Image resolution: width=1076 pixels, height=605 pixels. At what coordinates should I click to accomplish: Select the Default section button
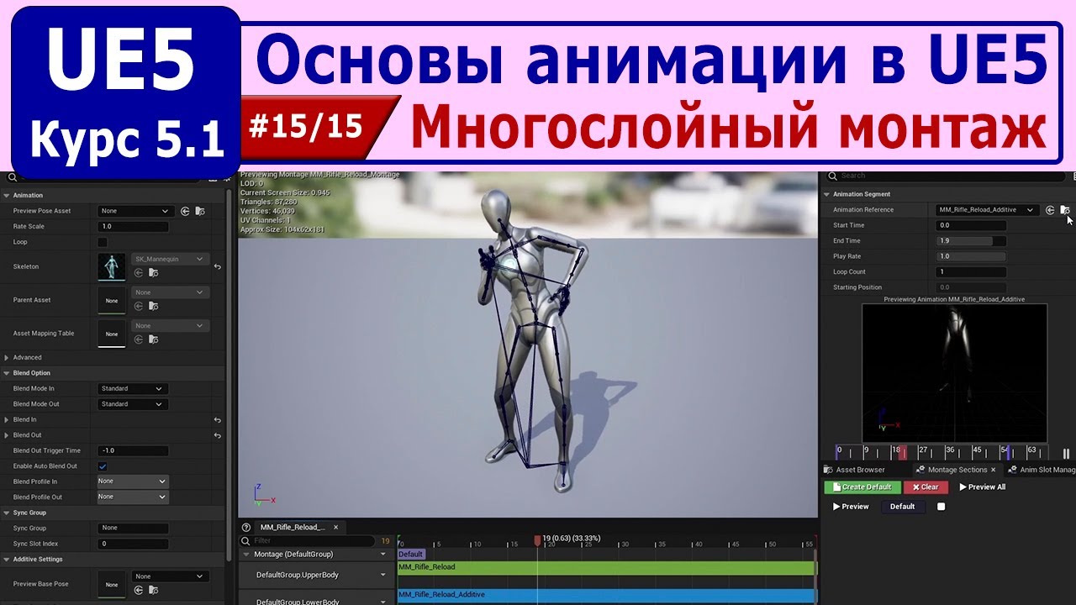[x=902, y=507]
